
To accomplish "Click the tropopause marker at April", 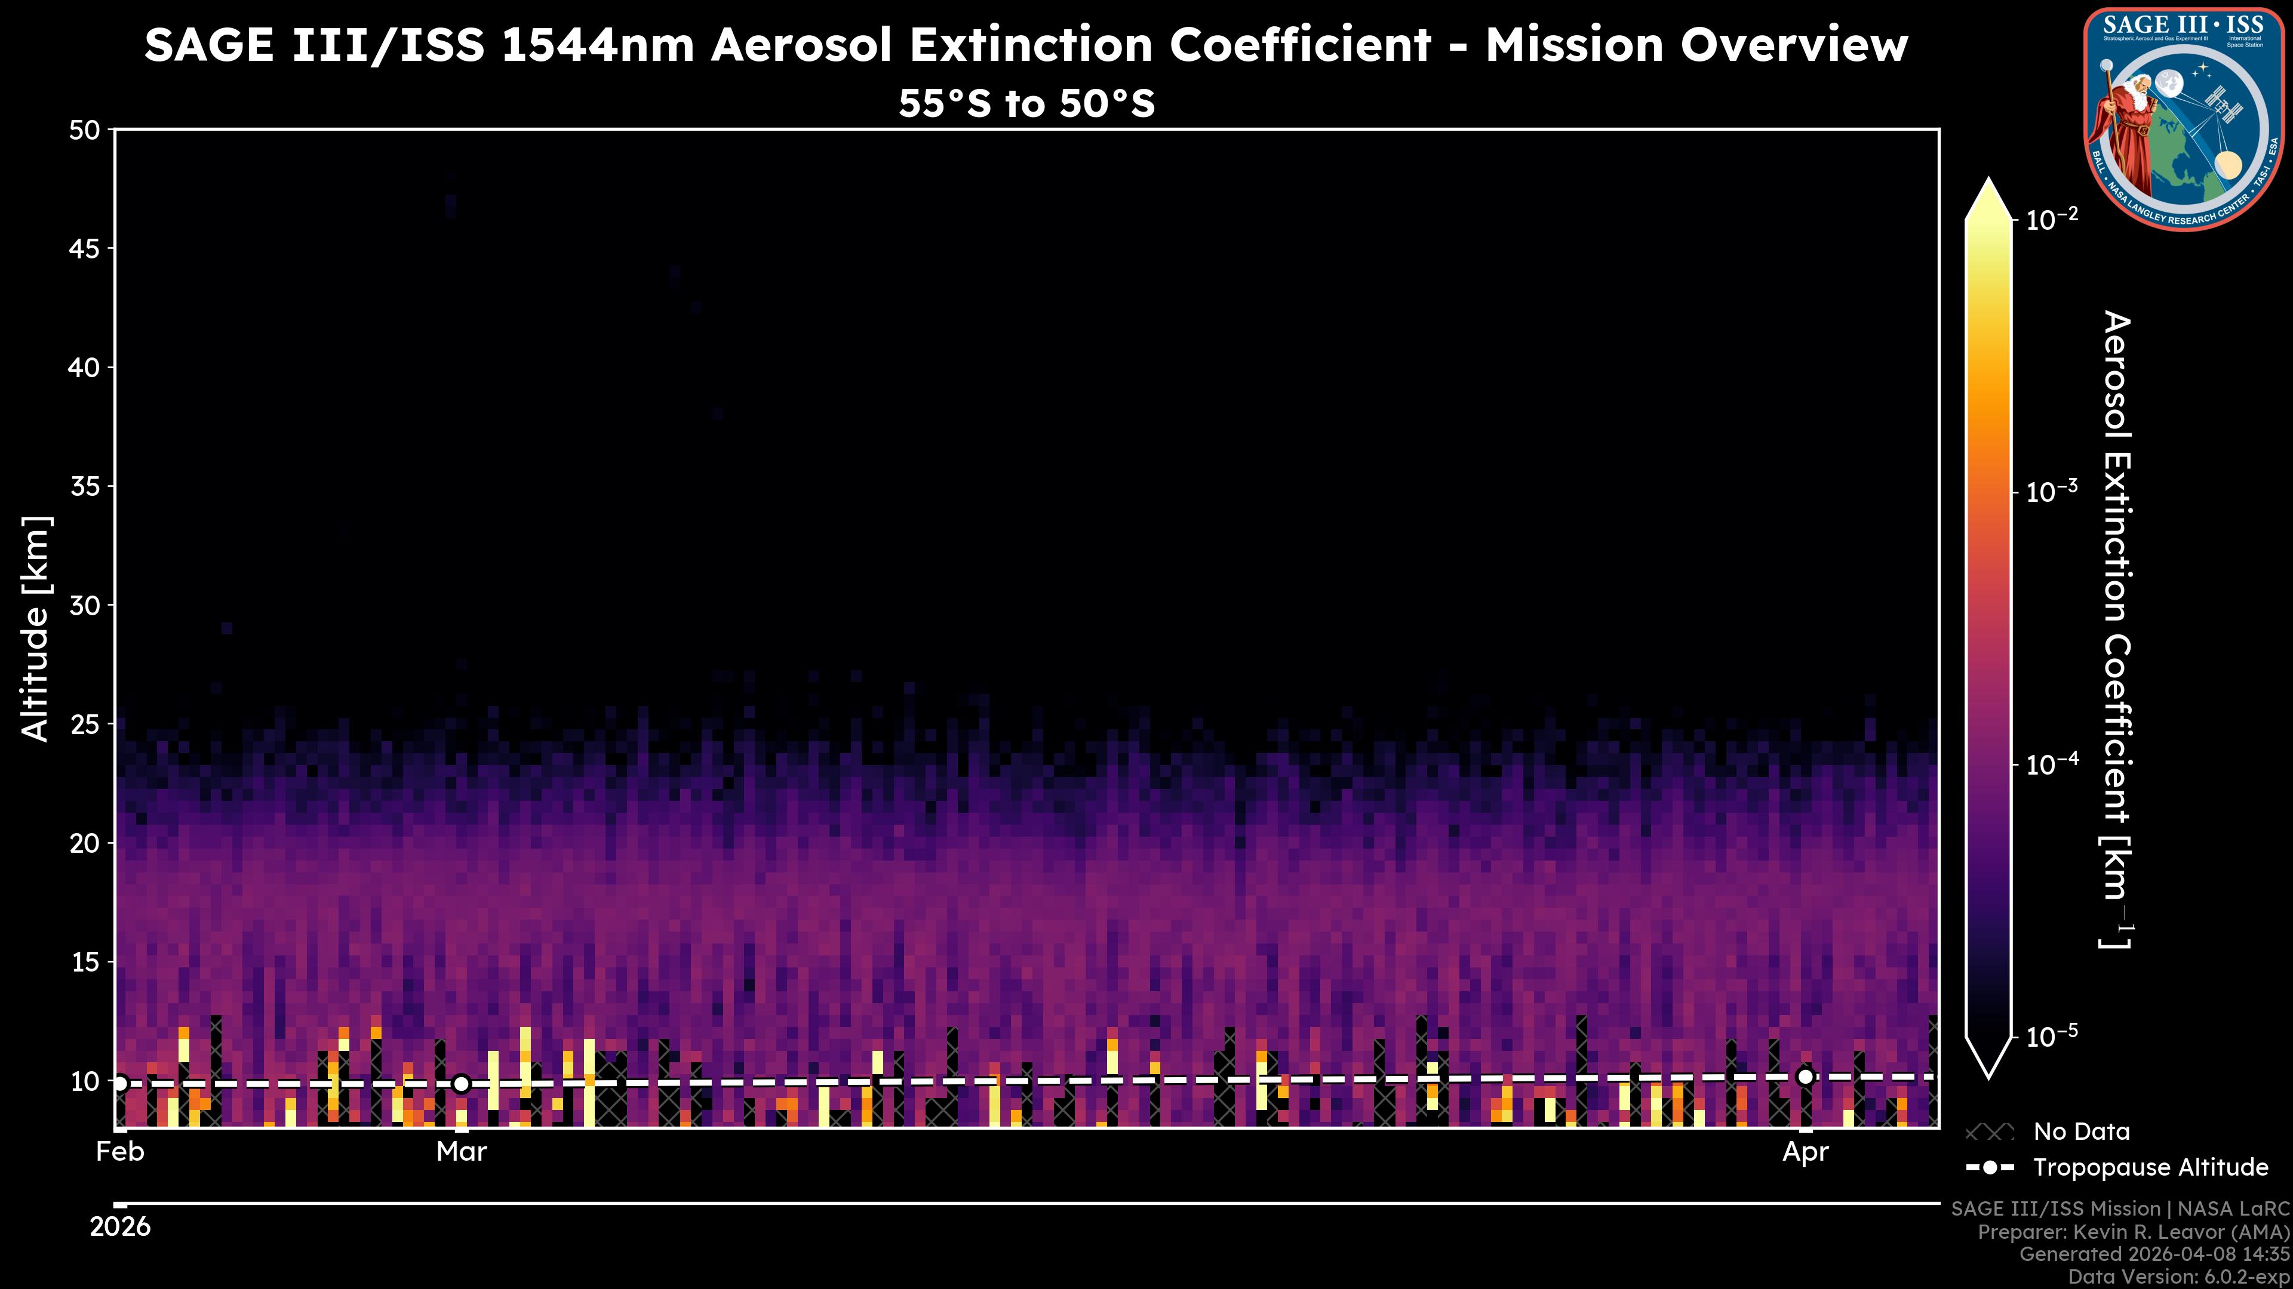I will pos(1805,1077).
